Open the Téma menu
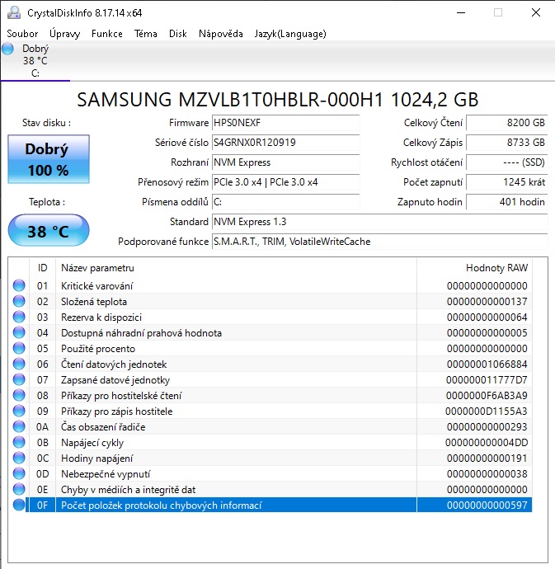This screenshot has width=555, height=569. tap(146, 34)
